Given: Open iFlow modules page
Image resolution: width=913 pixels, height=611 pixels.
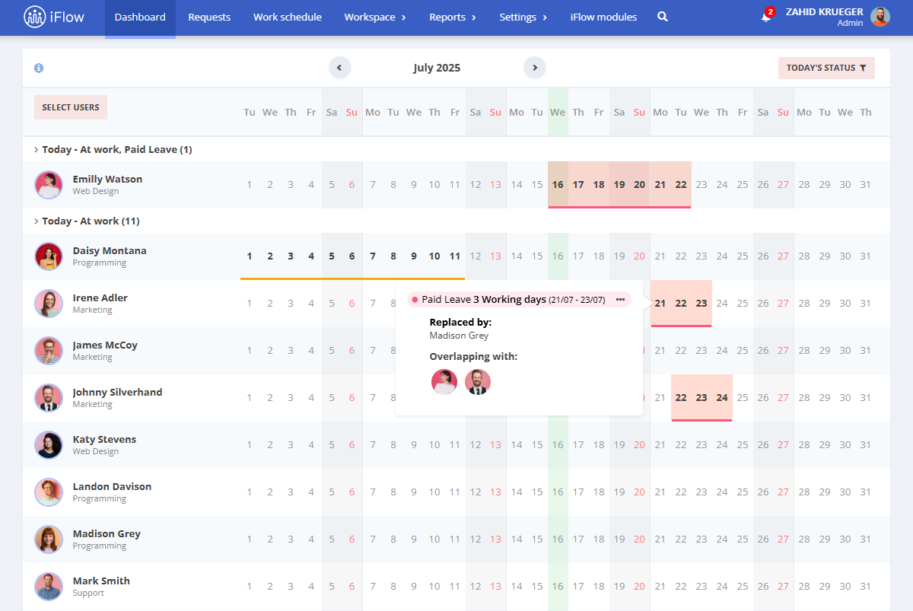Looking at the screenshot, I should (x=603, y=17).
